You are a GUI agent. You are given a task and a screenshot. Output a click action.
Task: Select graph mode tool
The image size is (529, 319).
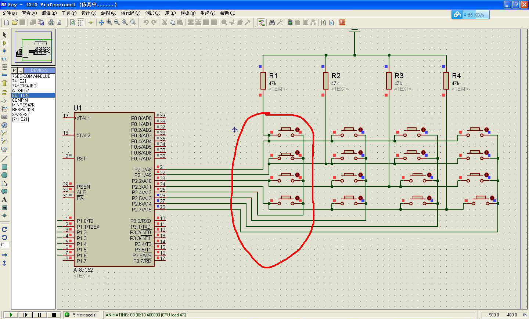pyautogui.click(x=4, y=109)
